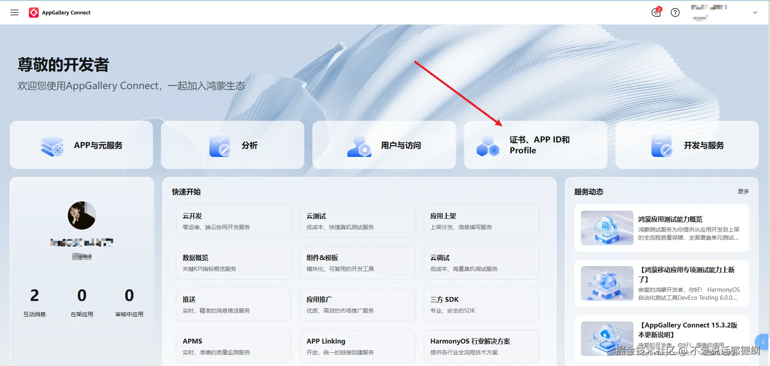Open the 云开发 quick start tile
The height and width of the screenshot is (366, 770).
coord(234,221)
